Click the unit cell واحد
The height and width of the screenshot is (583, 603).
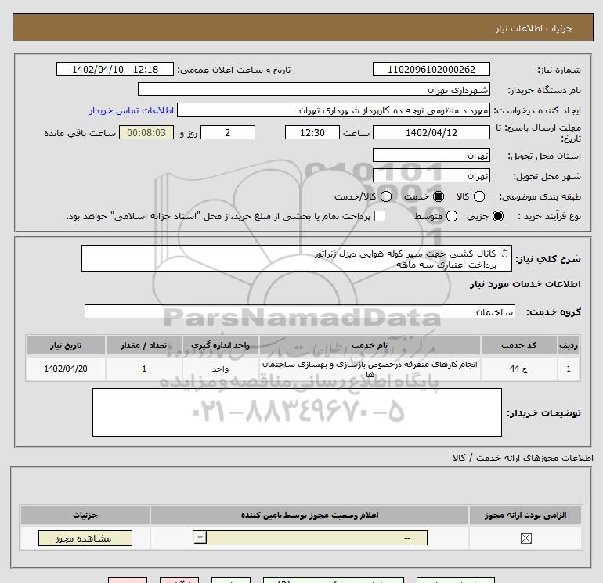(x=220, y=369)
